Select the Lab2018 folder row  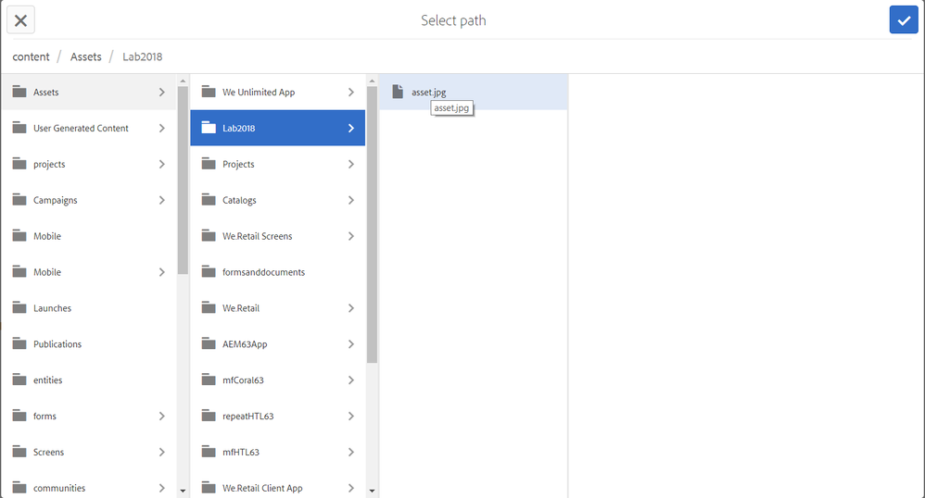pos(277,129)
